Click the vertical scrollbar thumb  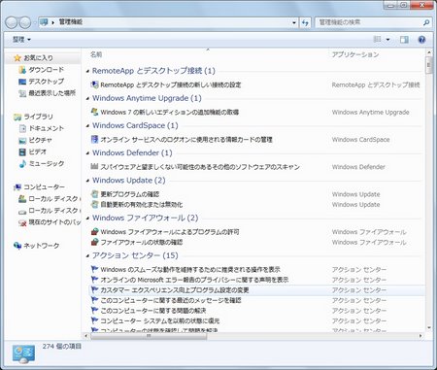(x=429, y=65)
